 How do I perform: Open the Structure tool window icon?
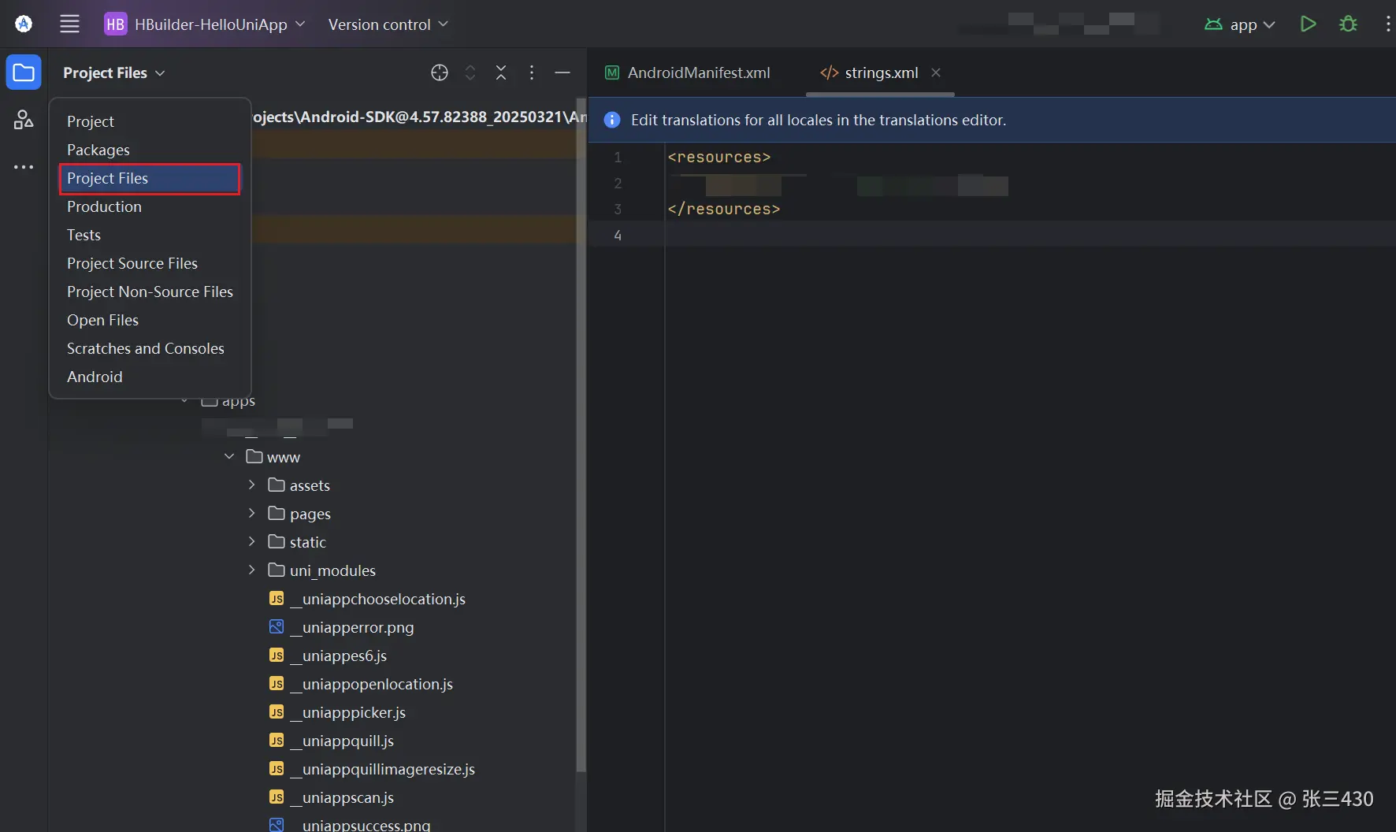coord(24,120)
